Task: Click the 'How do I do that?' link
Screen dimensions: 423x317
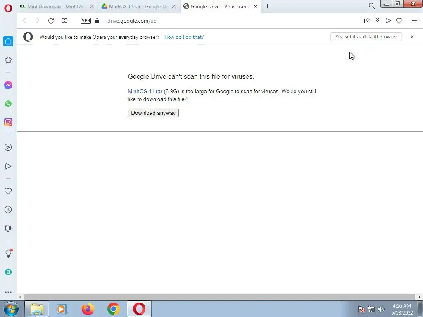Action: [184, 37]
